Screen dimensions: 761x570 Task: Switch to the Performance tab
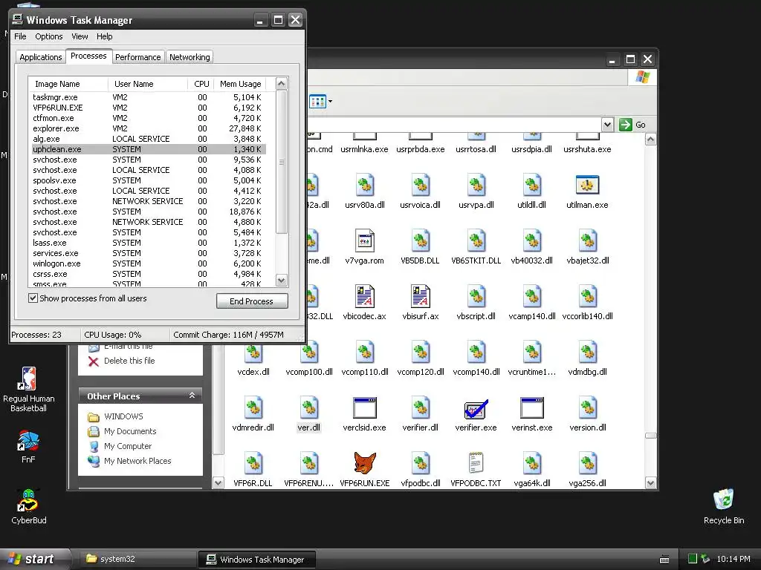(x=137, y=56)
